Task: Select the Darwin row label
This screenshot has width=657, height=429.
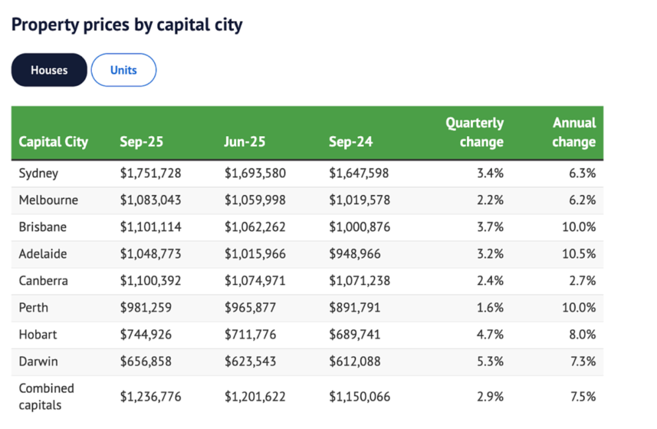Action: tap(38, 361)
